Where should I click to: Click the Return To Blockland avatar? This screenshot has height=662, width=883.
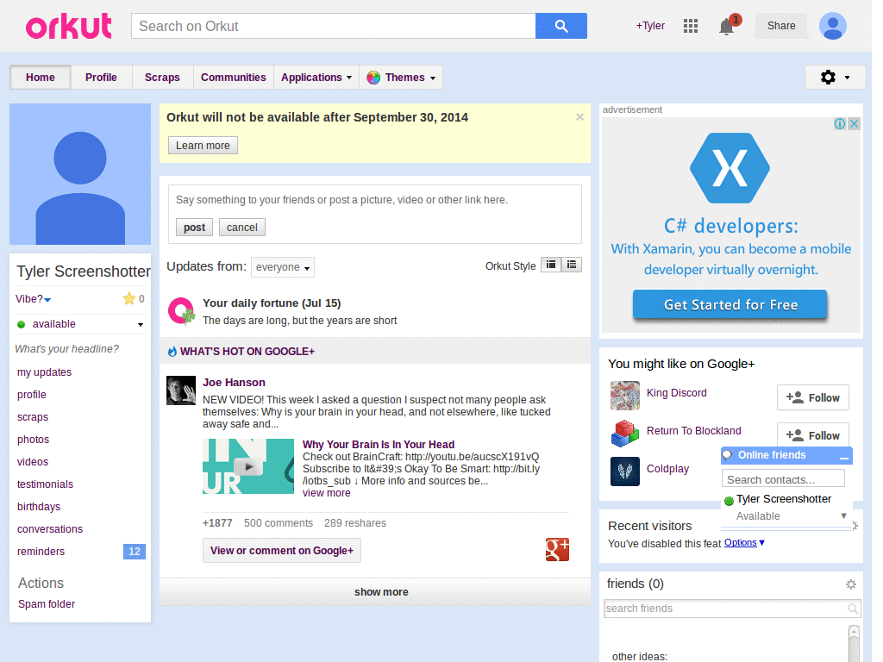625,434
